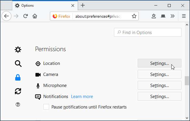190x121 pixels.
Task: Click the vertical page scrollbar thumb
Action: pyautogui.click(x=187, y=81)
